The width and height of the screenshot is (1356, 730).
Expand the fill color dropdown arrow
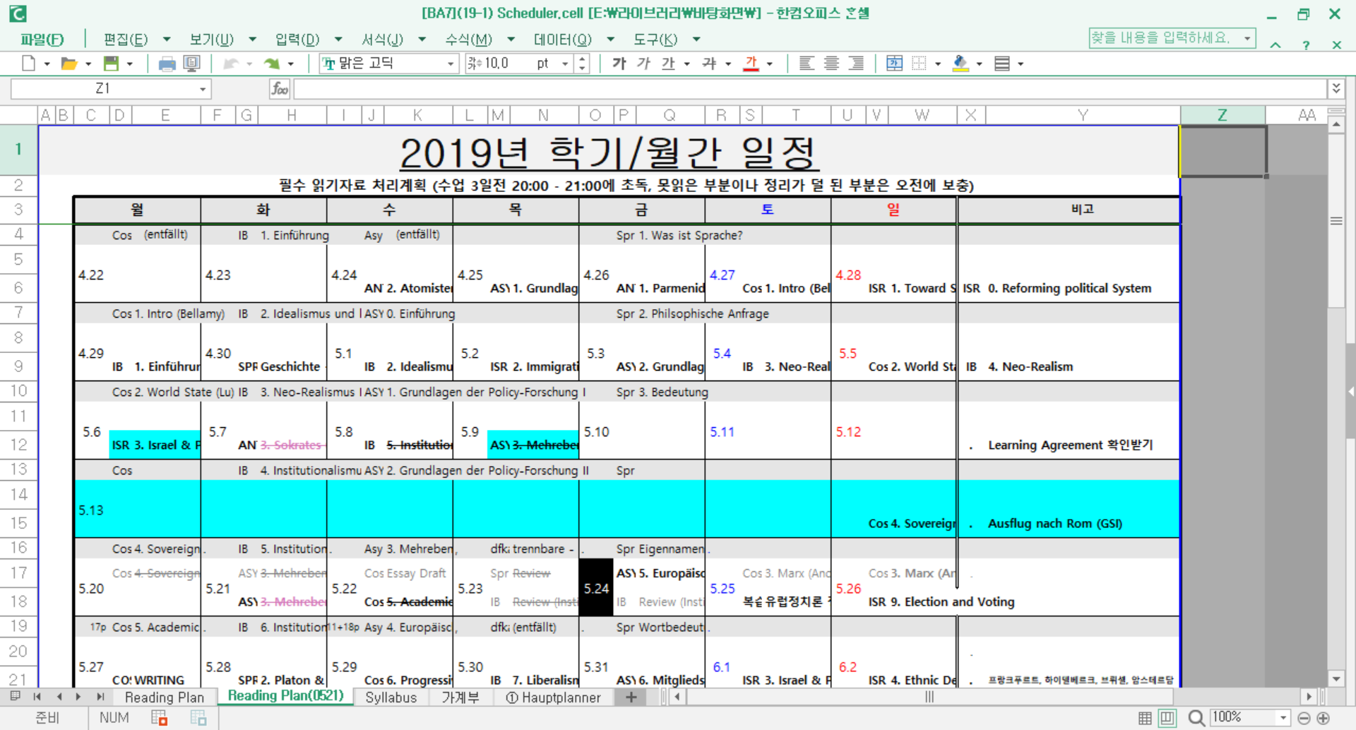[979, 64]
